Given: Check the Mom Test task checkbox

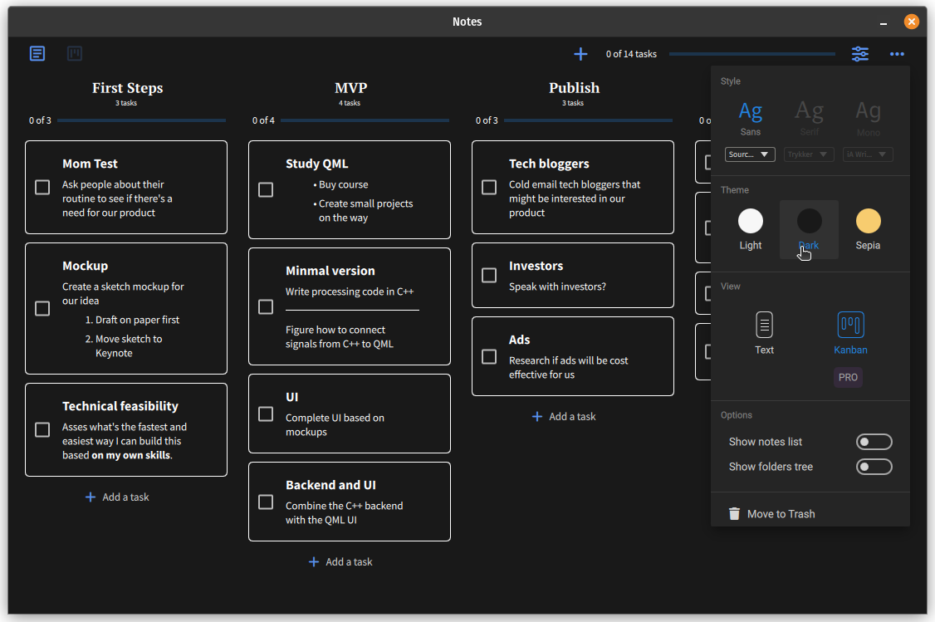Looking at the screenshot, I should pyautogui.click(x=42, y=188).
